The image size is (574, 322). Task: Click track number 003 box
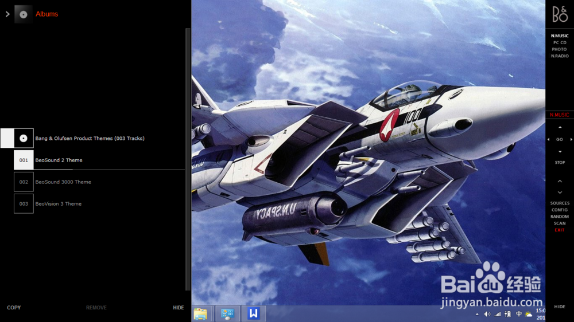24,203
